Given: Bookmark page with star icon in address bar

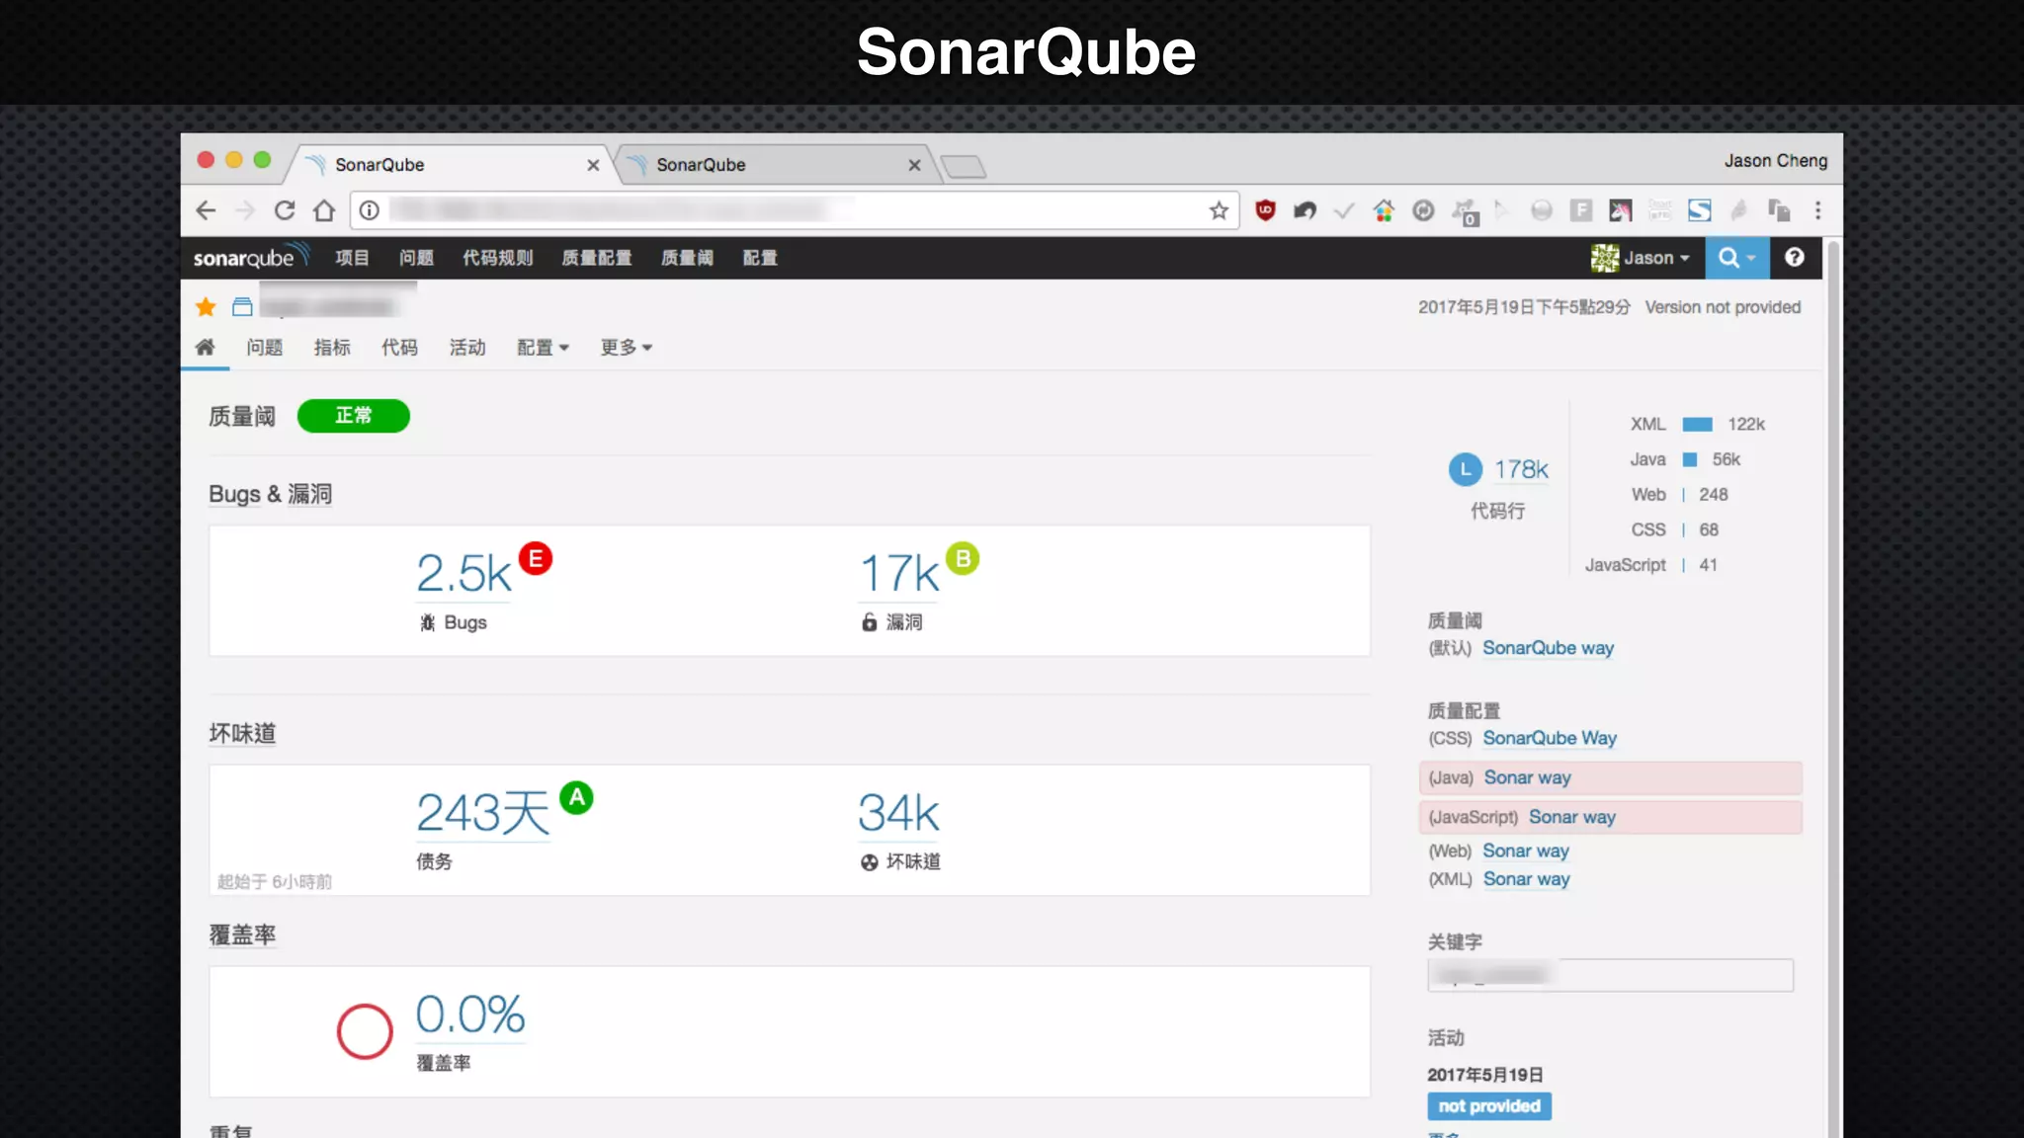Looking at the screenshot, I should pyautogui.click(x=1219, y=210).
